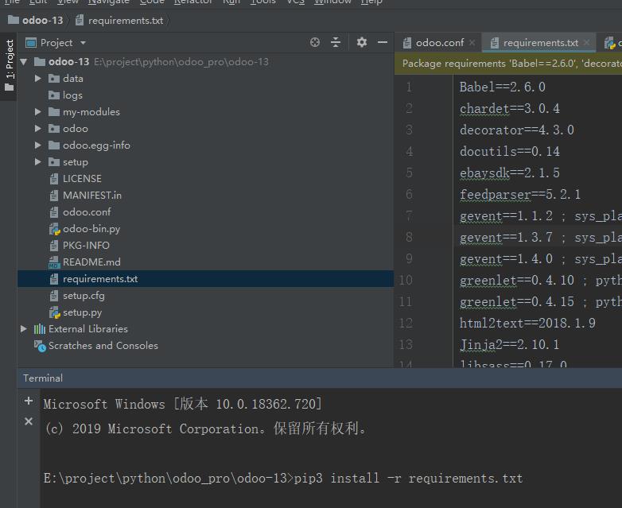This screenshot has width=622, height=508.
Task: Click the logs folder icon
Action: (54, 95)
